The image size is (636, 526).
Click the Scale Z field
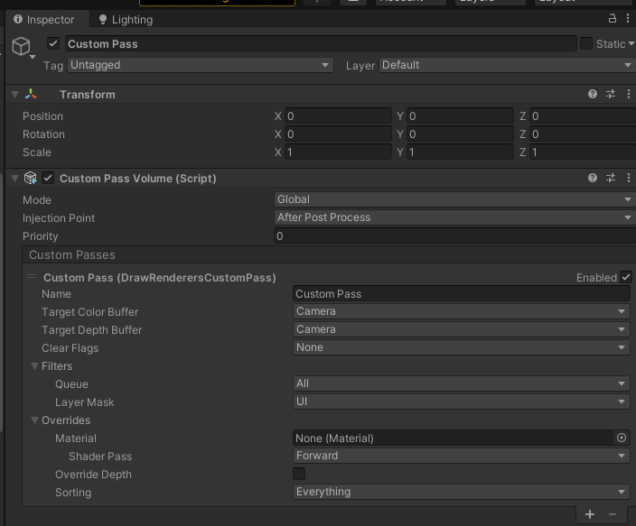coord(583,152)
